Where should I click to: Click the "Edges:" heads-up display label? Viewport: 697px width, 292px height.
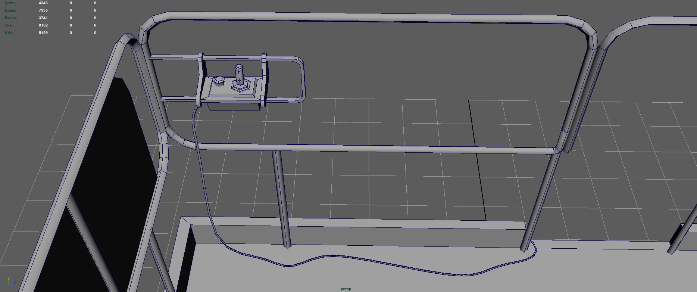[11, 10]
